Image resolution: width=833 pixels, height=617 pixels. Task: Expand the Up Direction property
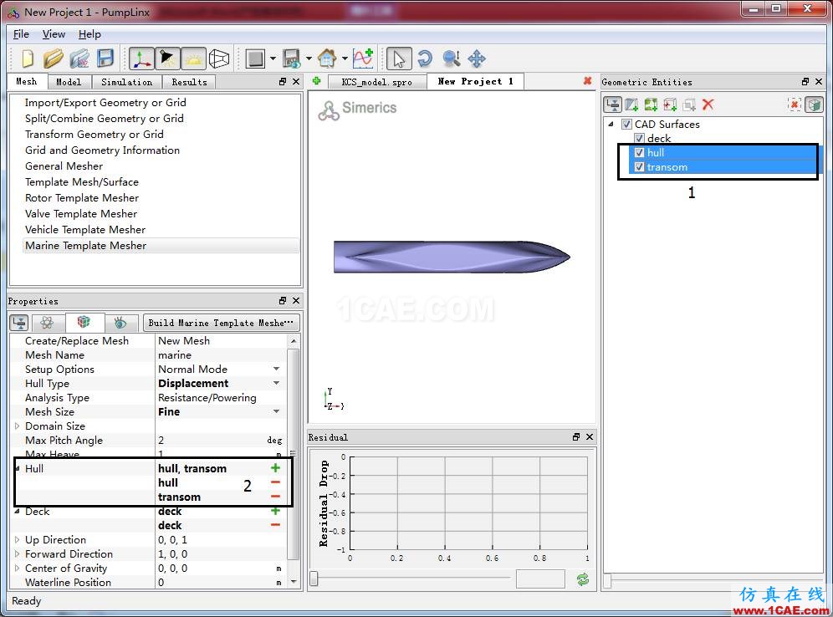pos(17,539)
